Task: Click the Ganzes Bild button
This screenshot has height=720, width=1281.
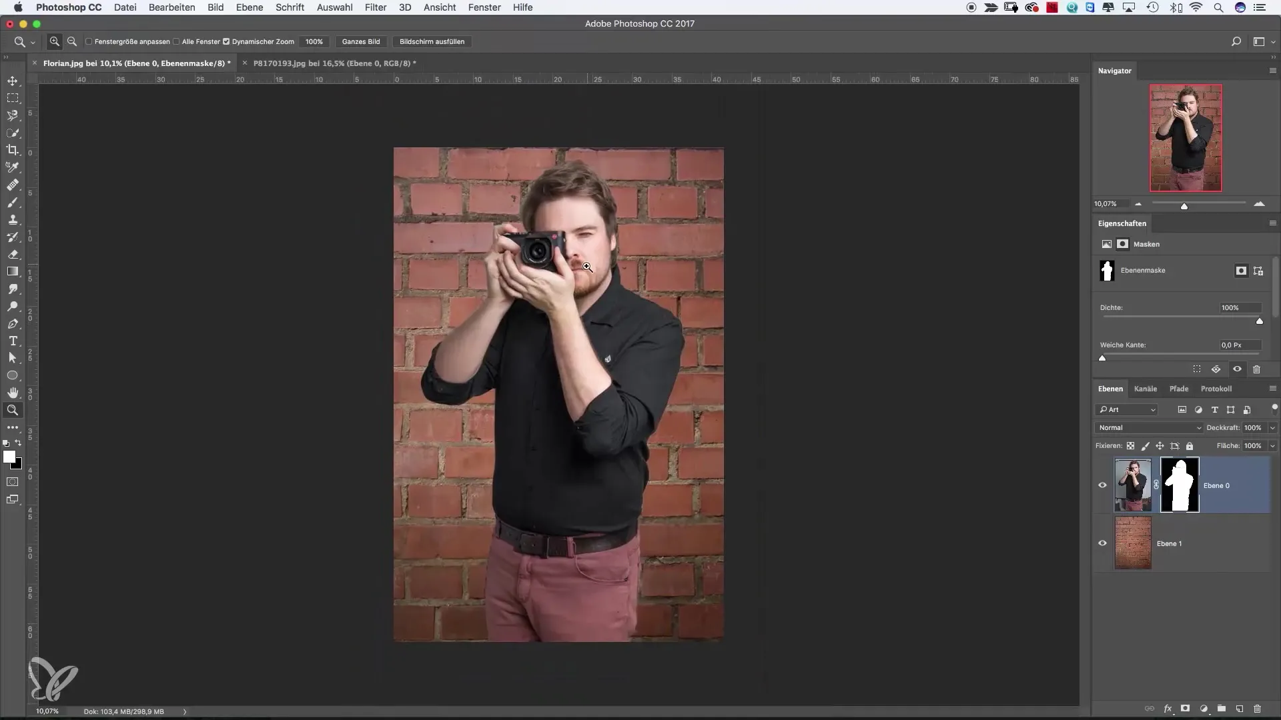Action: [361, 41]
